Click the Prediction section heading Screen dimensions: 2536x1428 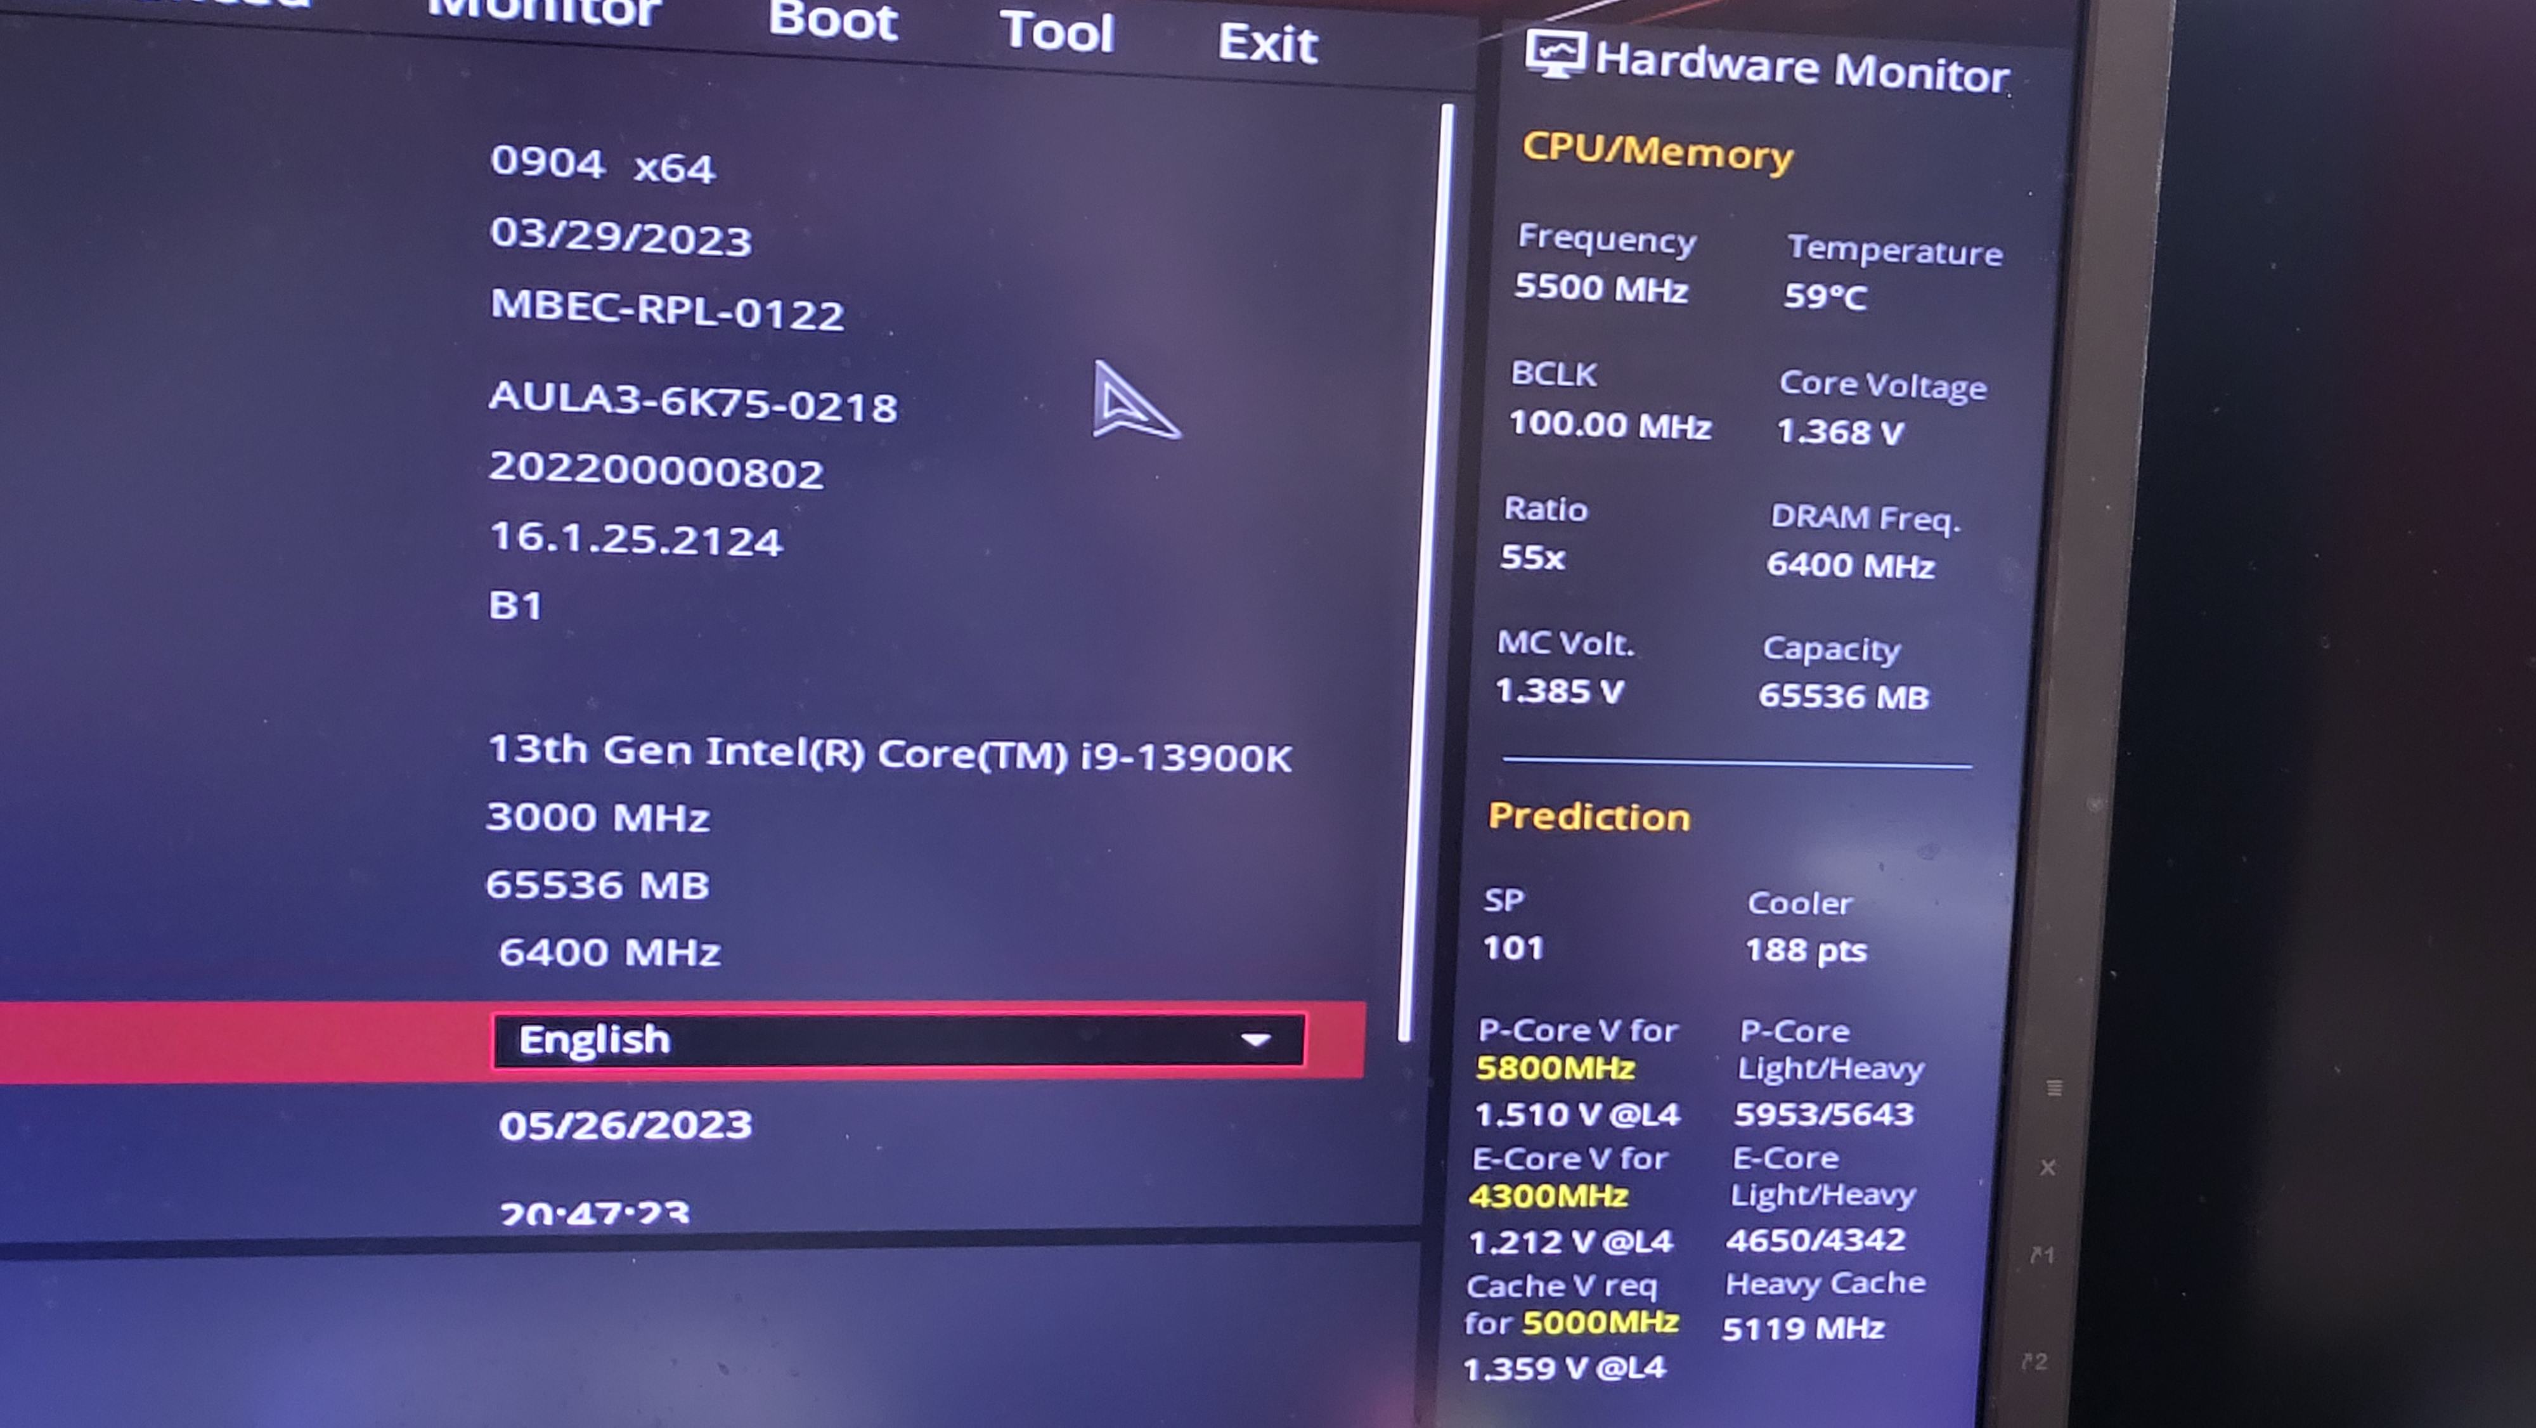click(x=1589, y=817)
